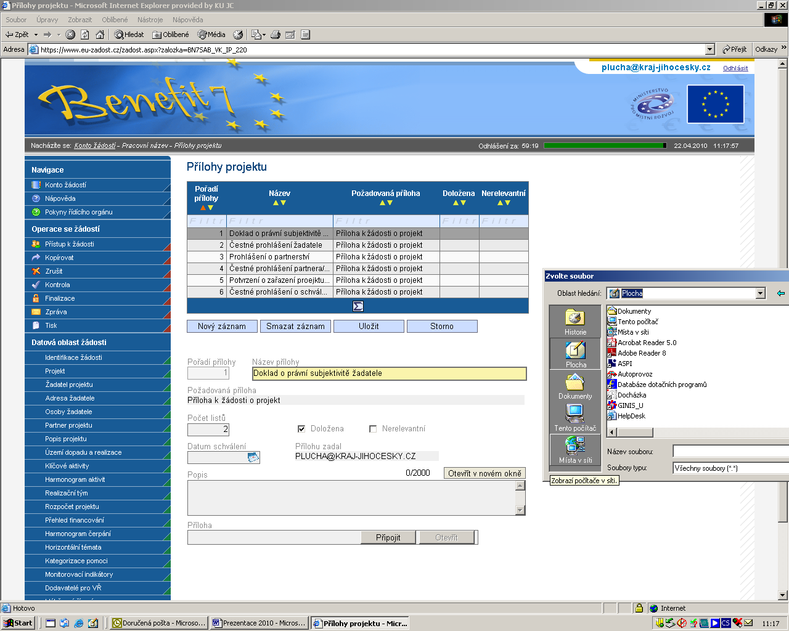Click the Název přílohy input field
The height and width of the screenshot is (631, 789).
point(390,373)
